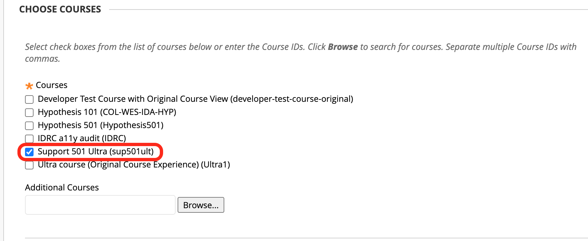Viewport: 588px width, 241px height.
Task: Click the Developer Test Course label text
Action: point(195,99)
